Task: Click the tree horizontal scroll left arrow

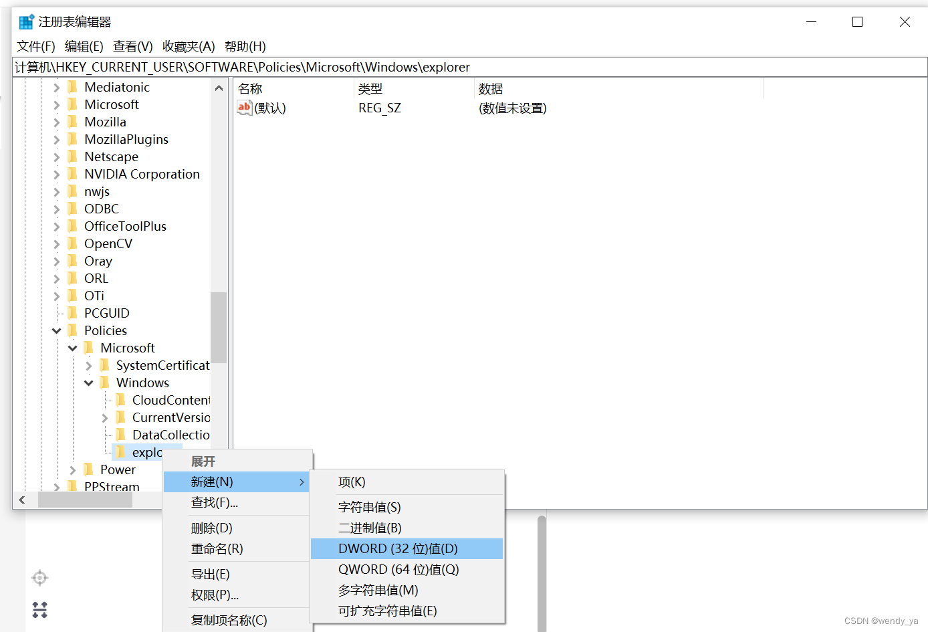Action: [22, 500]
